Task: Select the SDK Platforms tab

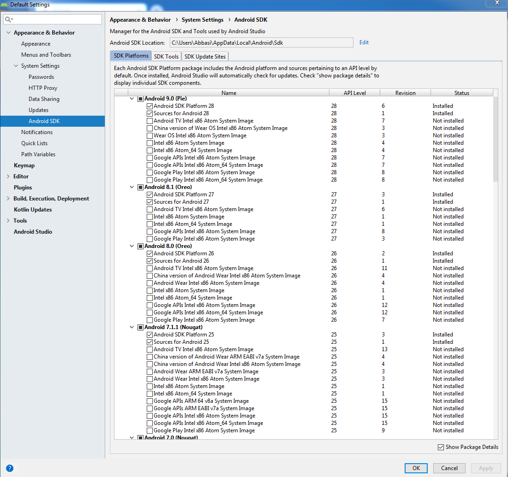Action: pyautogui.click(x=131, y=56)
